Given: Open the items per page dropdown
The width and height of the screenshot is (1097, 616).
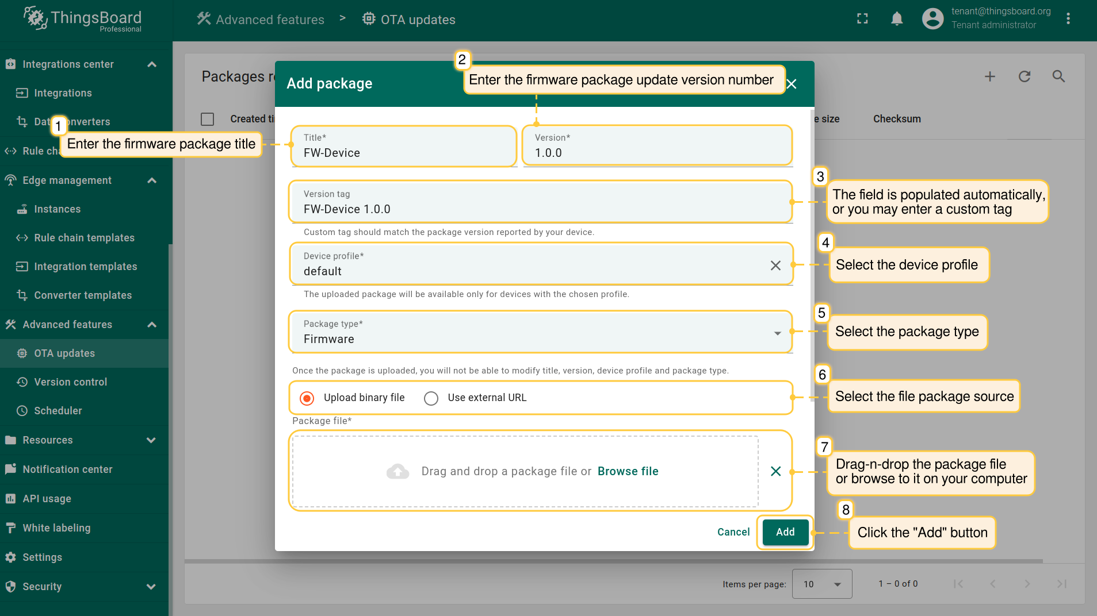Looking at the screenshot, I should pos(821,584).
